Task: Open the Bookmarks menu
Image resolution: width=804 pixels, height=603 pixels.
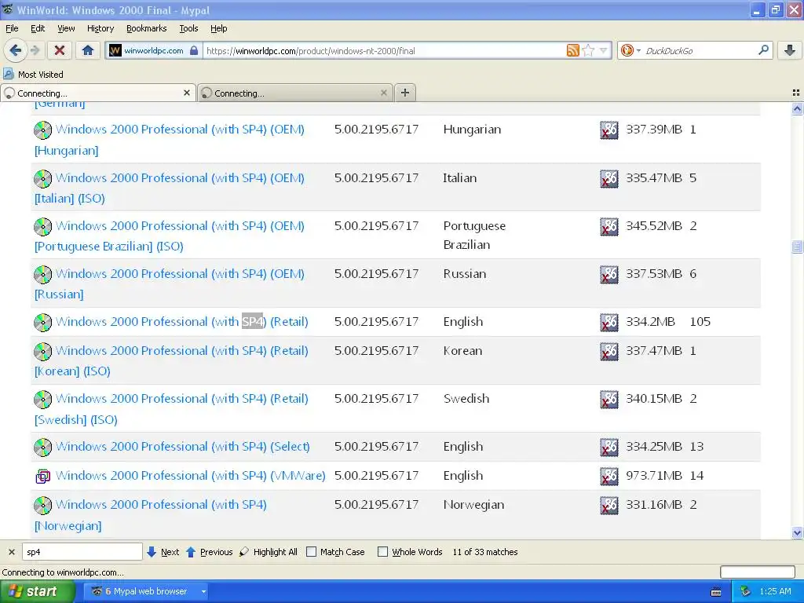Action: (x=147, y=28)
